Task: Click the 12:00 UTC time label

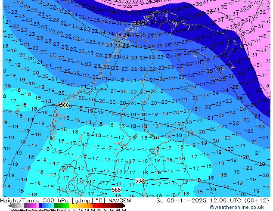Action: pos(226,201)
